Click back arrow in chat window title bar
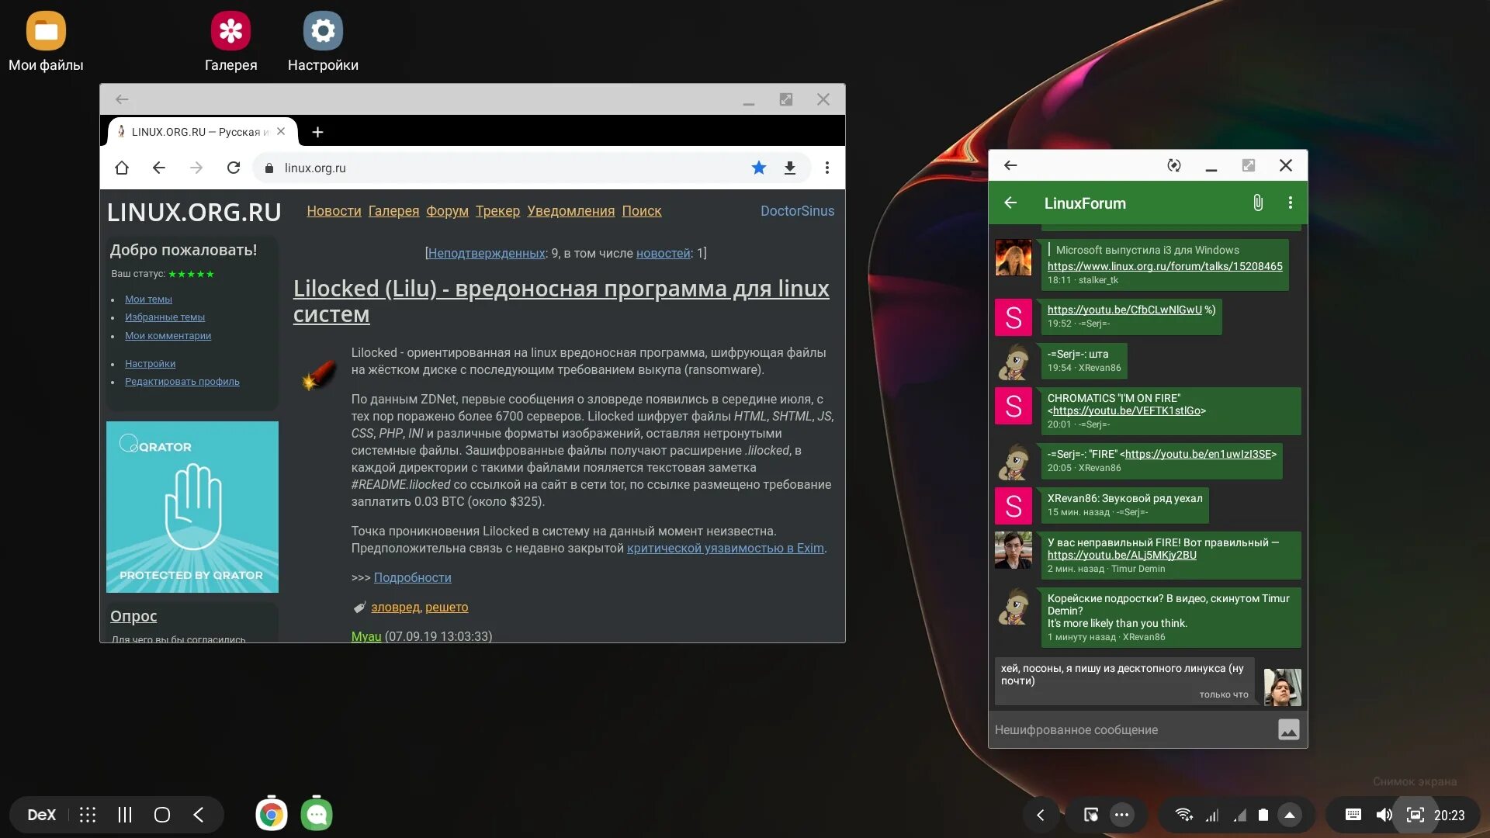1490x838 pixels. click(x=1010, y=165)
